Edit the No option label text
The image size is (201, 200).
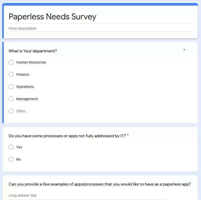[19, 159]
